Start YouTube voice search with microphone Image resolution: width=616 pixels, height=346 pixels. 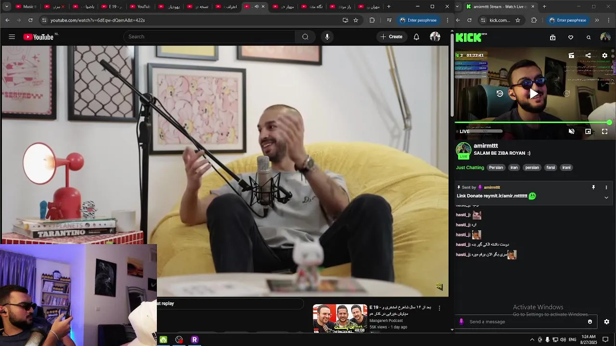coord(327,37)
